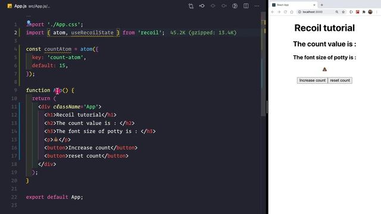
Task: Go back in the browser
Action: point(273,12)
